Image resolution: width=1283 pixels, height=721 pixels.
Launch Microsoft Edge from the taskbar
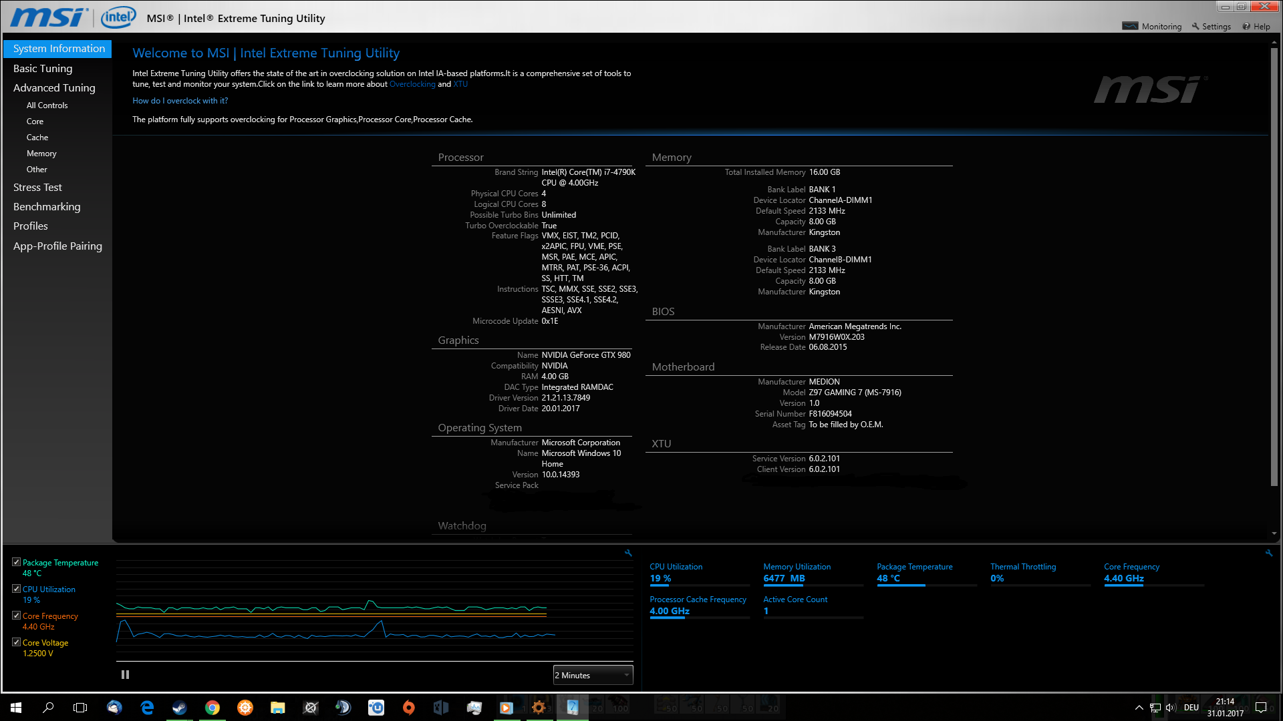pyautogui.click(x=147, y=708)
